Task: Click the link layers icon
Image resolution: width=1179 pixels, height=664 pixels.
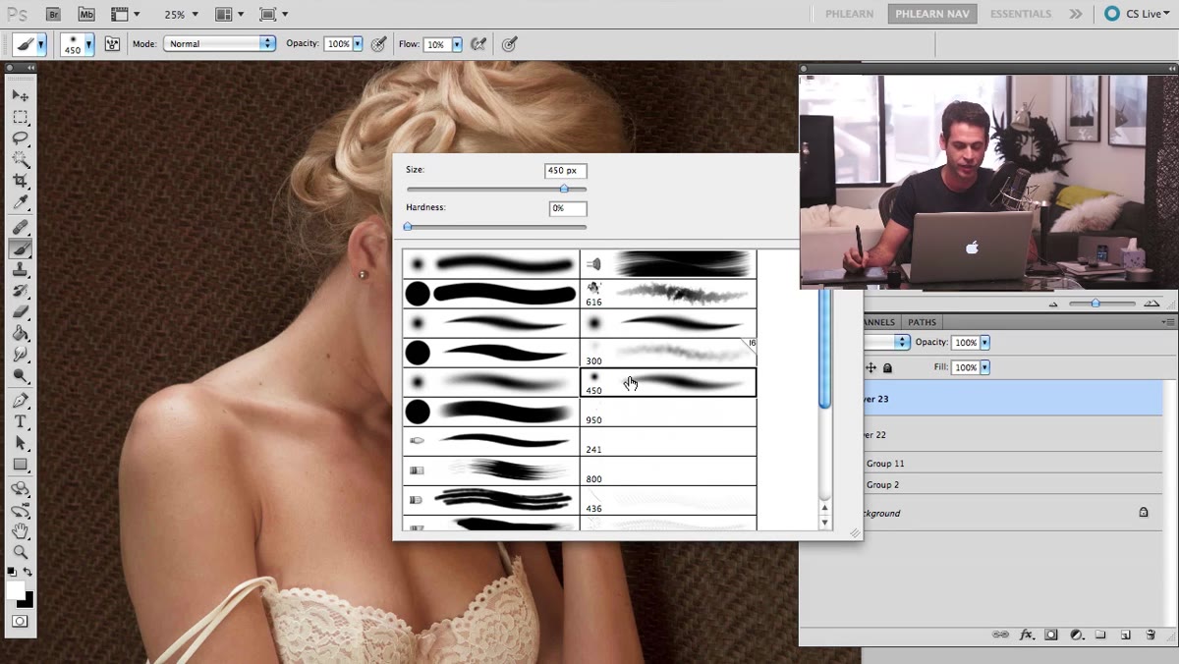Action: 1000,636
